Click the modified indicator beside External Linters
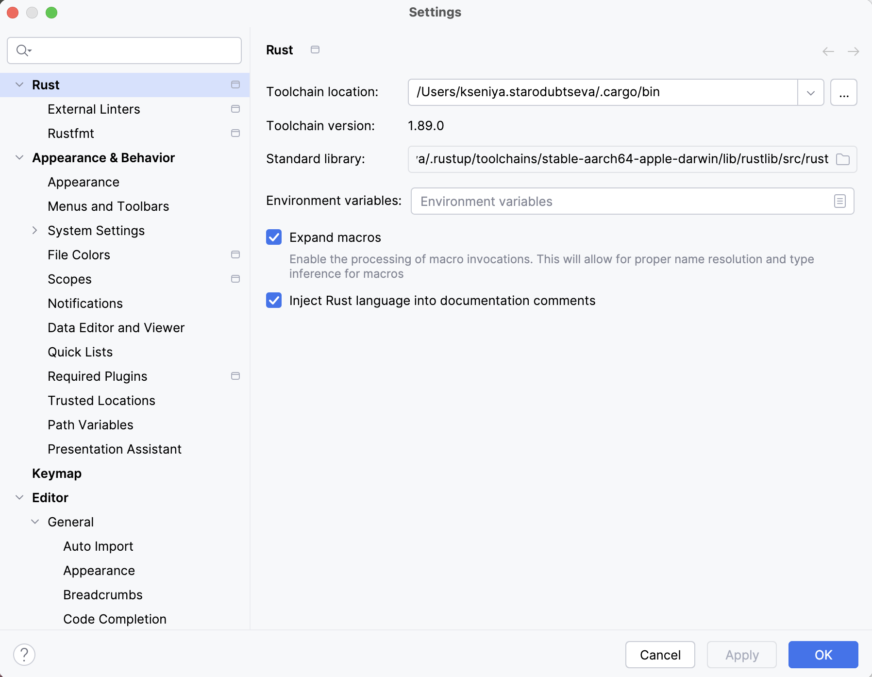 (x=235, y=109)
